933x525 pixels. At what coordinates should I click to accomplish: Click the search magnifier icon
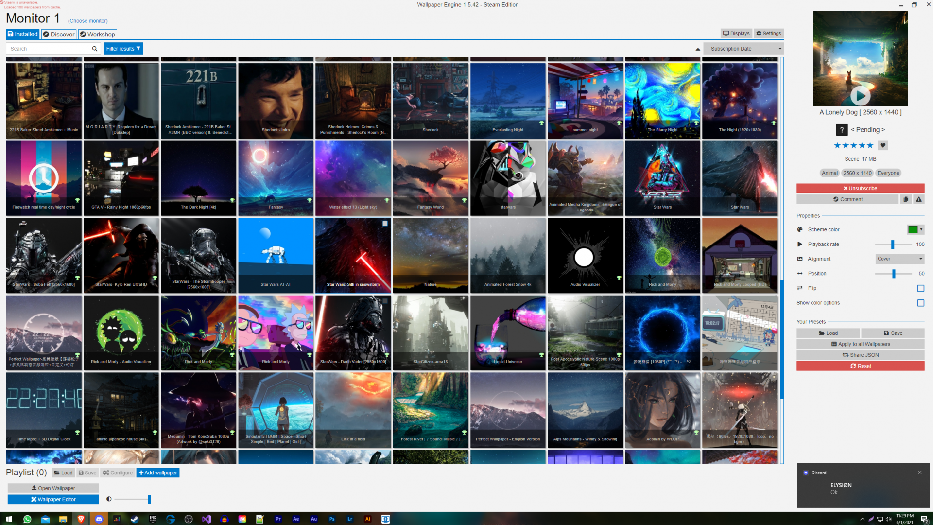(x=95, y=49)
